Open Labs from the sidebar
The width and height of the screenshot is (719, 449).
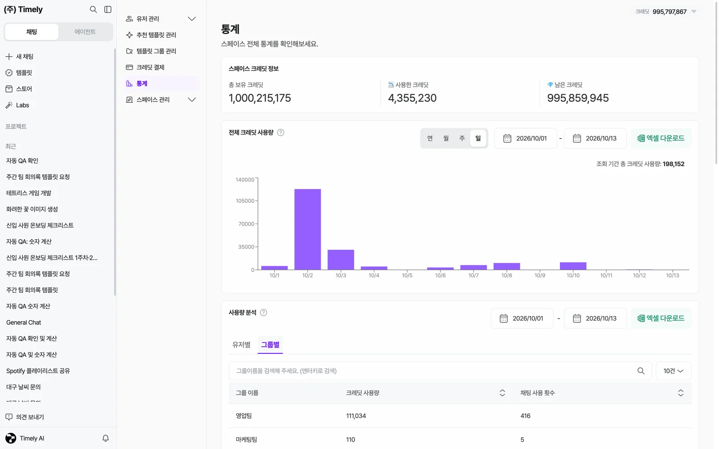pos(18,105)
